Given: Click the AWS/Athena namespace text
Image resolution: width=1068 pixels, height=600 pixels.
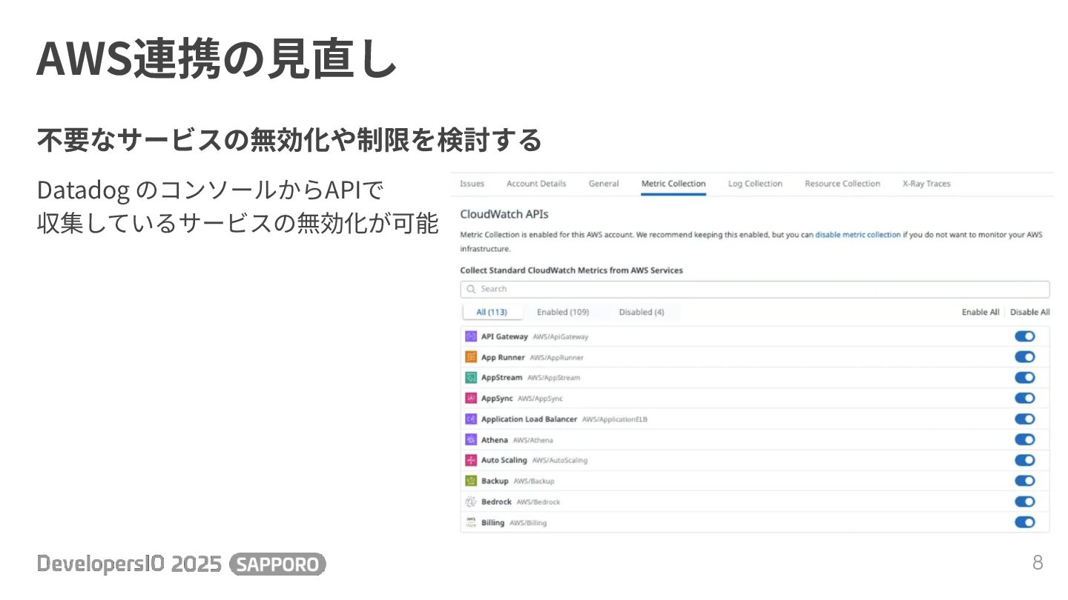Looking at the screenshot, I should tap(533, 440).
